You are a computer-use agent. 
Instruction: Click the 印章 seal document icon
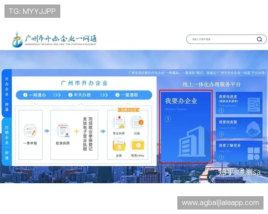click(138, 123)
